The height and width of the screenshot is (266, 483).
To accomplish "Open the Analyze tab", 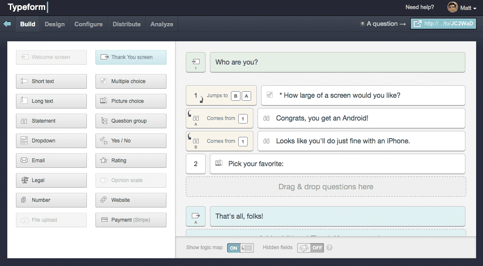I will pos(162,24).
